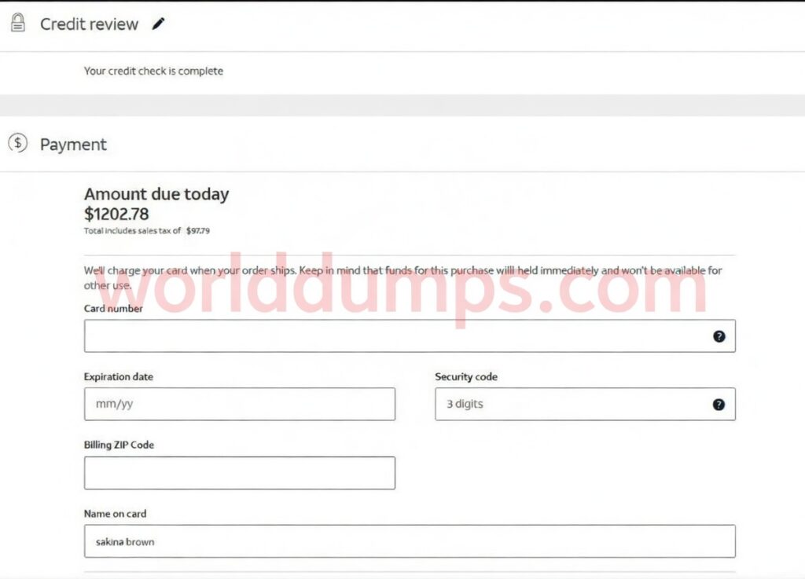Click the Expiration date mm/yy field
Screen dimensions: 805x579
tap(239, 405)
